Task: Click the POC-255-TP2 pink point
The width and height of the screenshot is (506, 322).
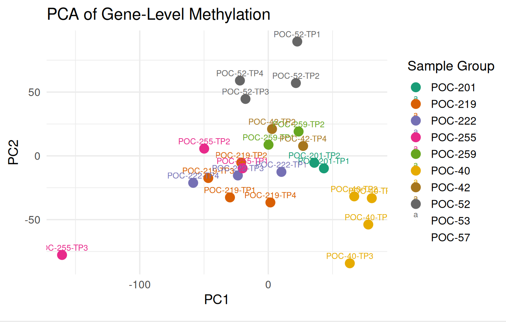Action: pyautogui.click(x=204, y=148)
